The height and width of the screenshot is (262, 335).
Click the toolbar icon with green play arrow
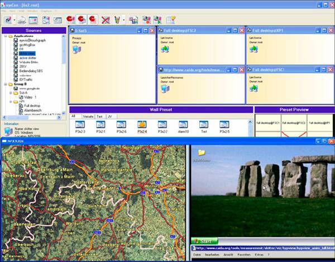[157, 20]
